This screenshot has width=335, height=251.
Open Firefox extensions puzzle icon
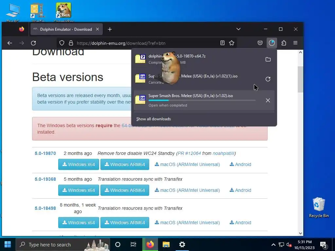[284, 43]
